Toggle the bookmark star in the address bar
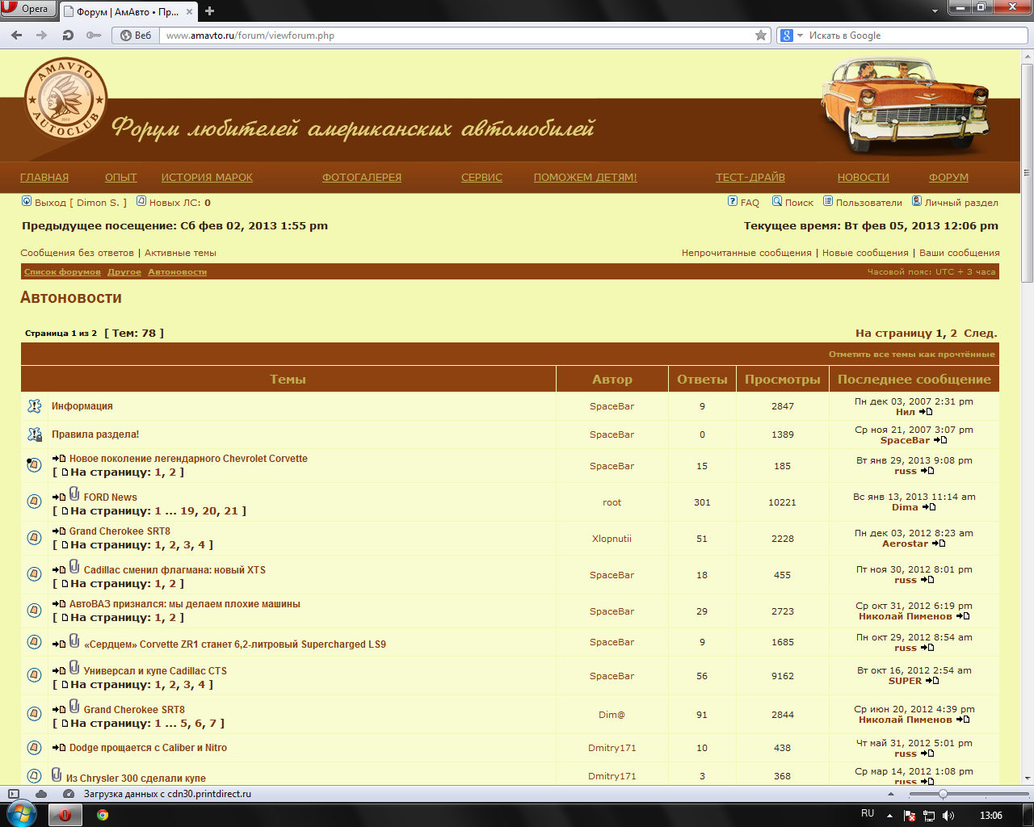This screenshot has height=827, width=1034. coord(760,36)
